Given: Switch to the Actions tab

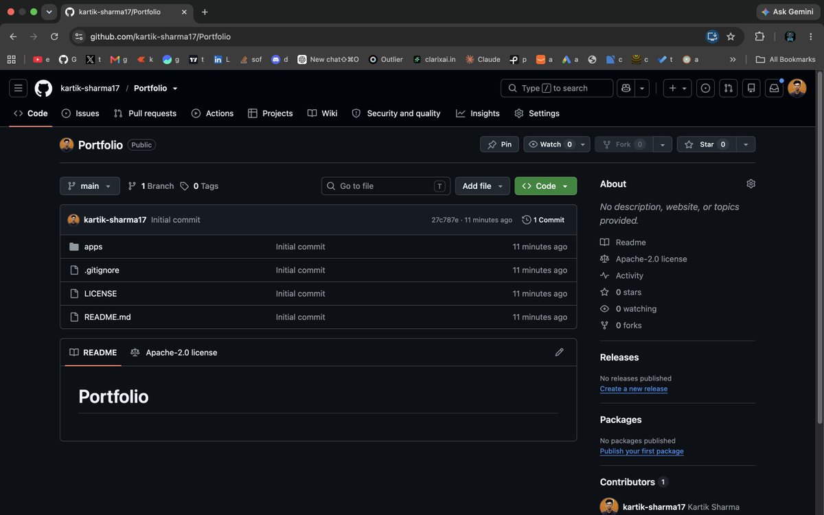Looking at the screenshot, I should click(x=212, y=113).
